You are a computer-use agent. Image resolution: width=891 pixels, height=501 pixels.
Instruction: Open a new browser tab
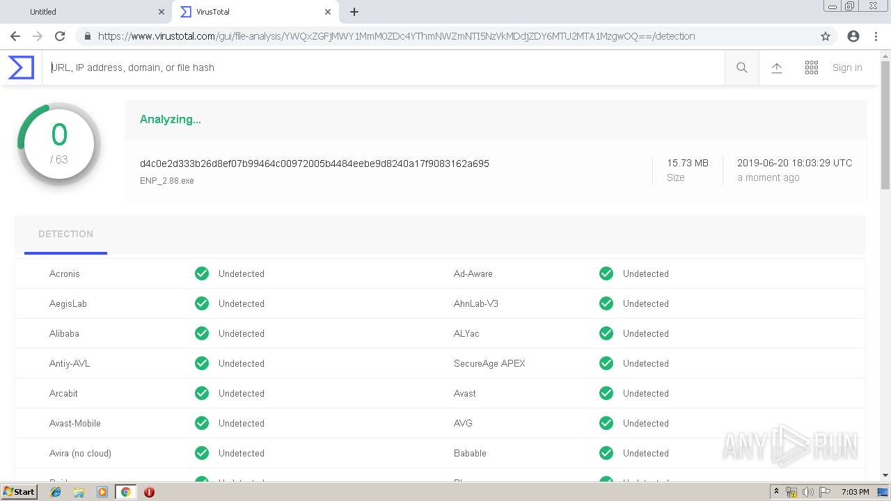[x=354, y=12]
